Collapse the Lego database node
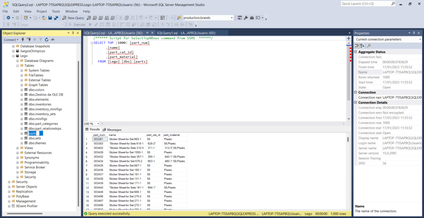This screenshot has width=424, height=218. (x=13, y=56)
